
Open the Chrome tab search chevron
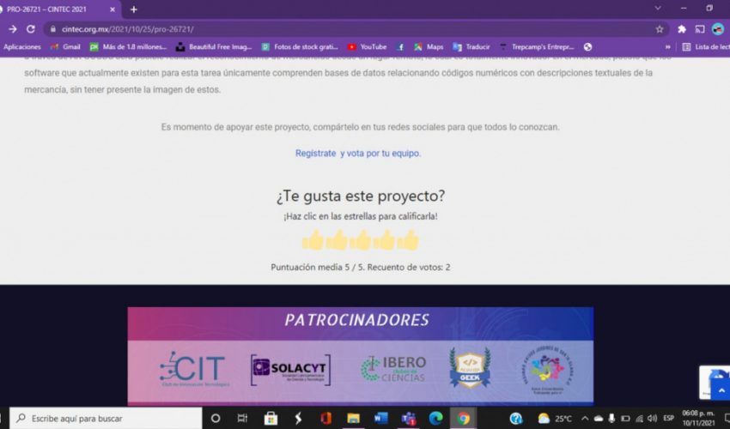657,9
